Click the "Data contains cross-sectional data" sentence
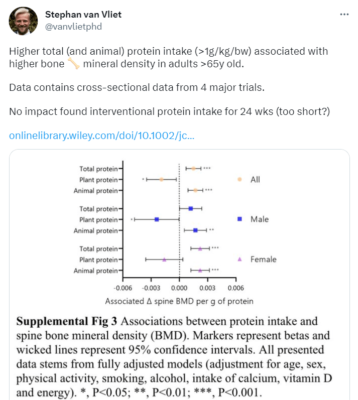Screen dimensions: 358x400 (137, 87)
